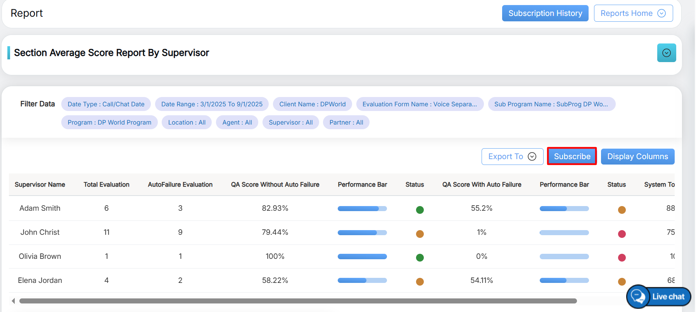Screen dimensions: 696x312
Task: Click the left arrow on horizontal scrollbar
Action: (13, 301)
